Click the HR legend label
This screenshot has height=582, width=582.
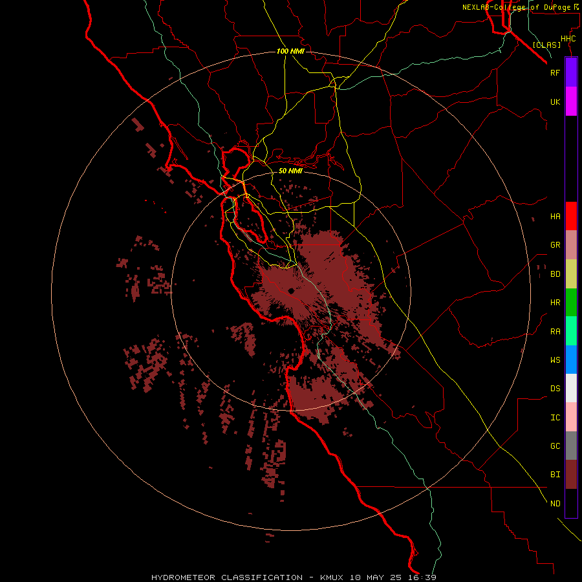(555, 303)
